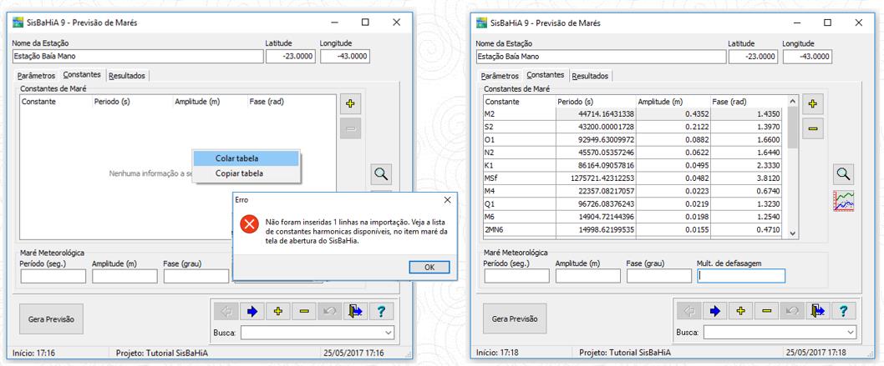Click Gera Previsão button in right window

point(515,318)
